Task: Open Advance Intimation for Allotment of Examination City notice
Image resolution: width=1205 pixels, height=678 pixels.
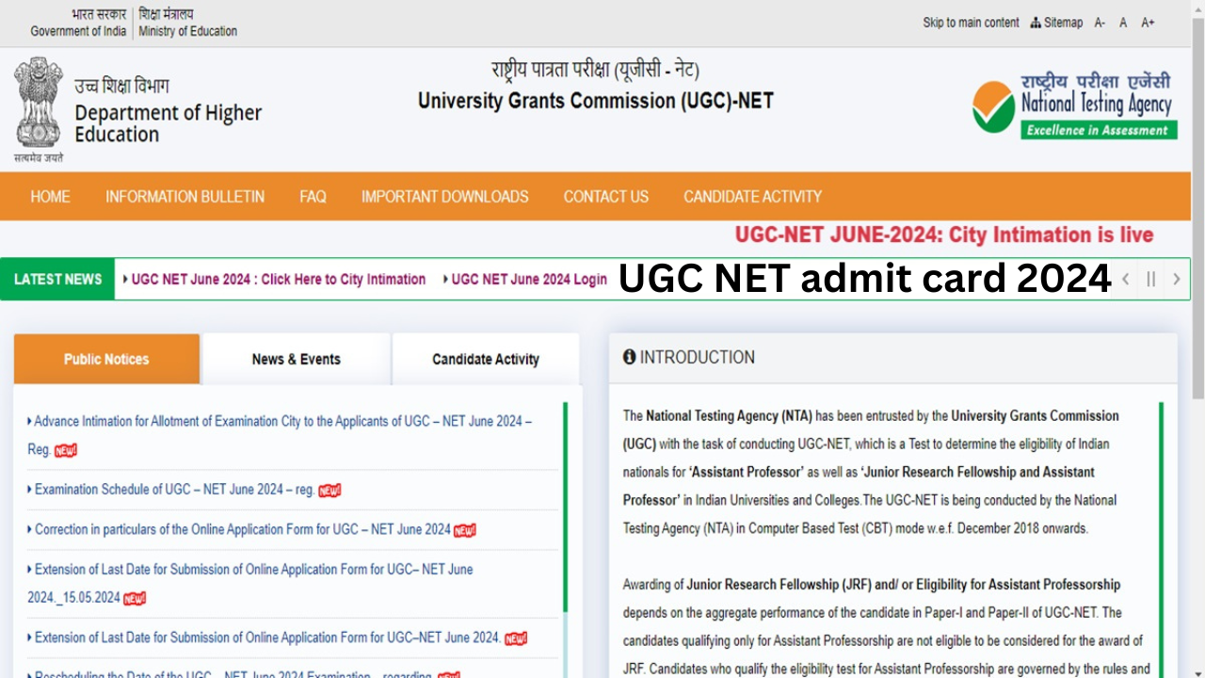Action: click(x=280, y=435)
